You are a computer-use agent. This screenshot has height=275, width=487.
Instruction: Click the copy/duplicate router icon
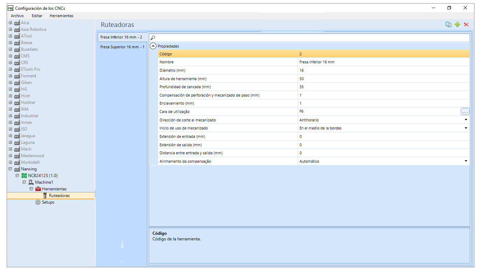(448, 24)
